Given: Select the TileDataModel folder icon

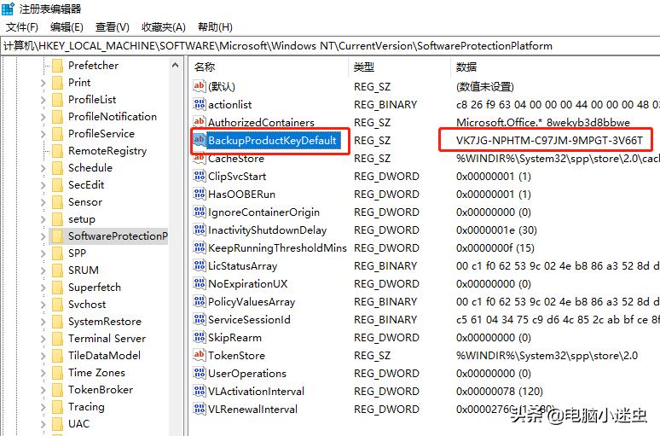Looking at the screenshot, I should click(x=57, y=356).
